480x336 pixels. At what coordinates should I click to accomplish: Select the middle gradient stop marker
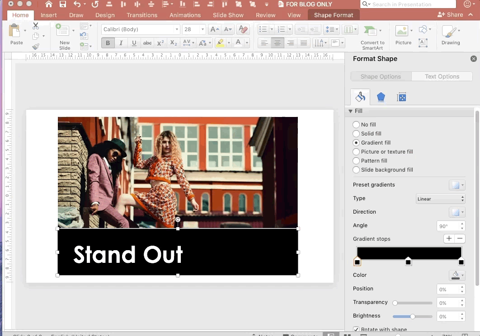coord(408,261)
